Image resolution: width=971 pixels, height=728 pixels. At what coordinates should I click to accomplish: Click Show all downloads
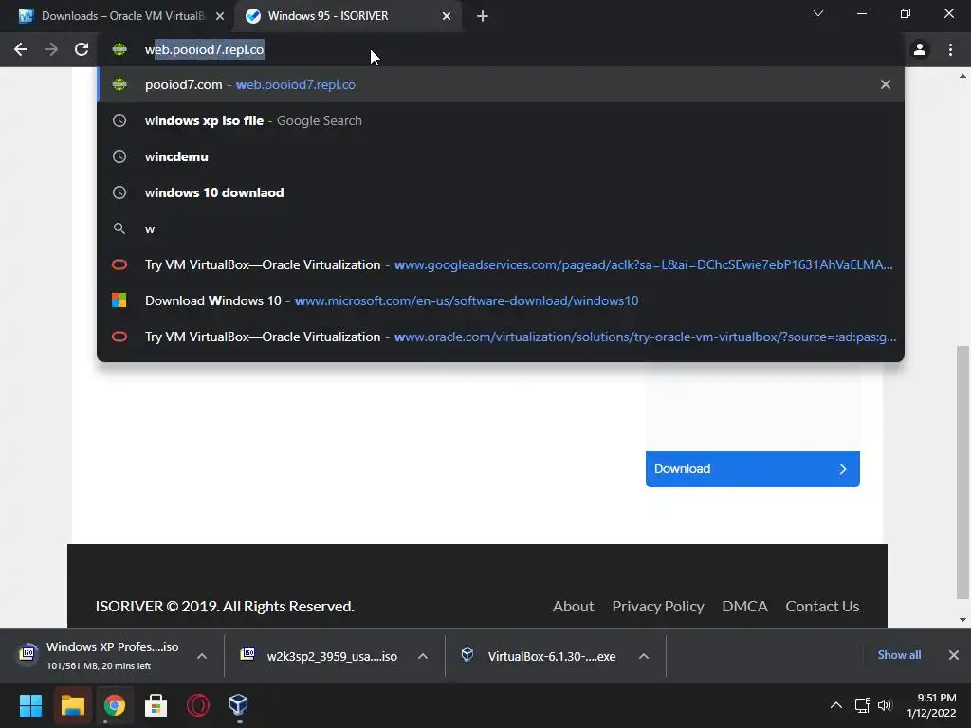899,655
